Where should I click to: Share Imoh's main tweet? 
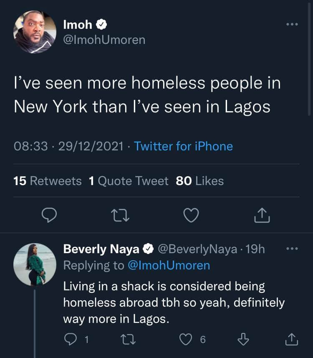click(262, 215)
